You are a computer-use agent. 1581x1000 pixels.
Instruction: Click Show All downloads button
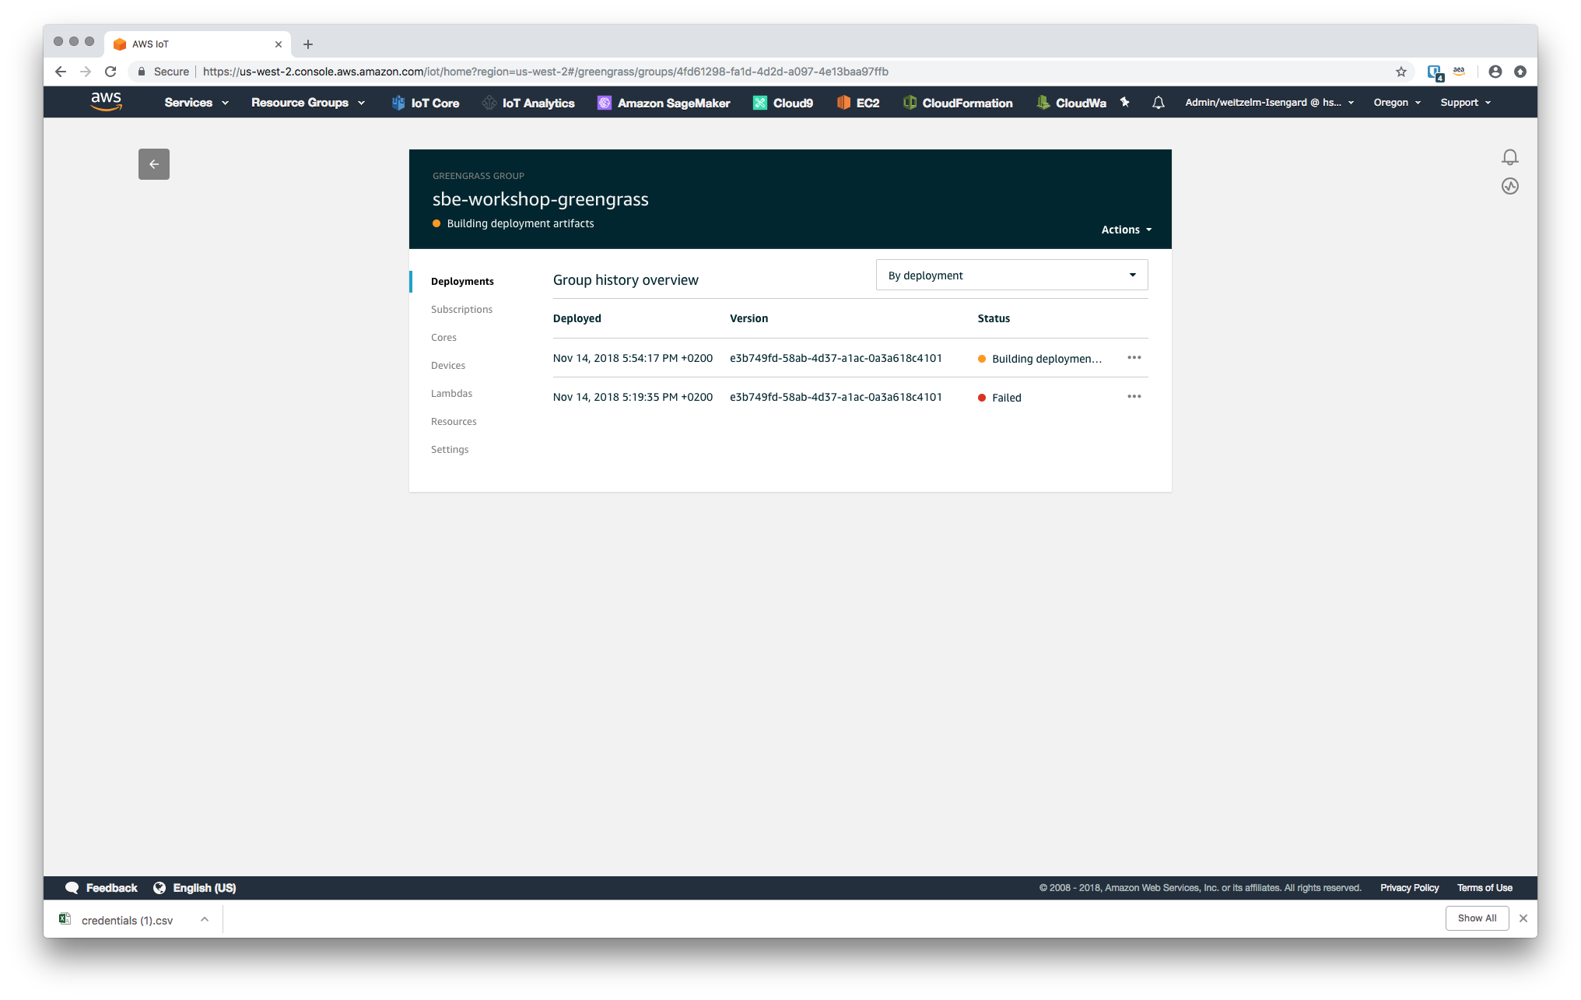pyautogui.click(x=1477, y=918)
